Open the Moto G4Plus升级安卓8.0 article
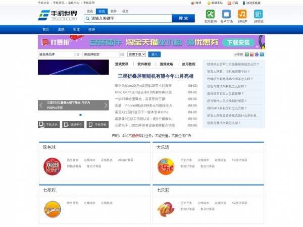This screenshot has width=303, height=227. [143, 92]
